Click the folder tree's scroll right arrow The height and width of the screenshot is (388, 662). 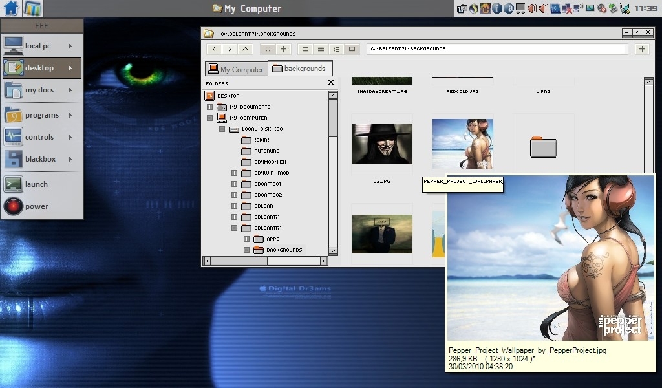(x=323, y=261)
